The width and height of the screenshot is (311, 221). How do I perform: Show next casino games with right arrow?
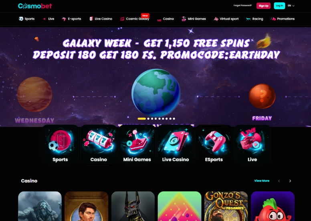point(290,181)
